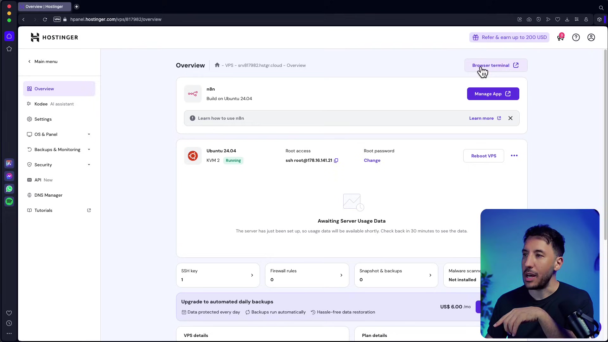Click the browser back arrow
This screenshot has width=608, height=342.
pos(23,19)
